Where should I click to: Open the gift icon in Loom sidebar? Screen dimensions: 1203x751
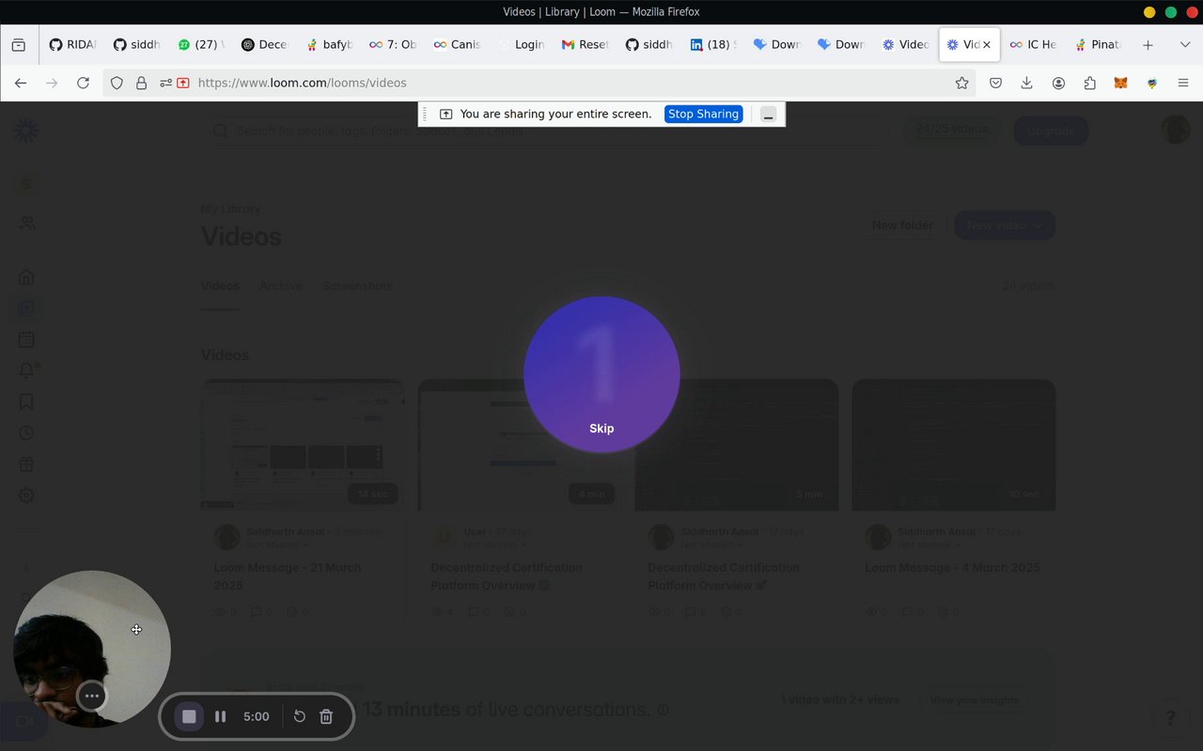pos(26,464)
